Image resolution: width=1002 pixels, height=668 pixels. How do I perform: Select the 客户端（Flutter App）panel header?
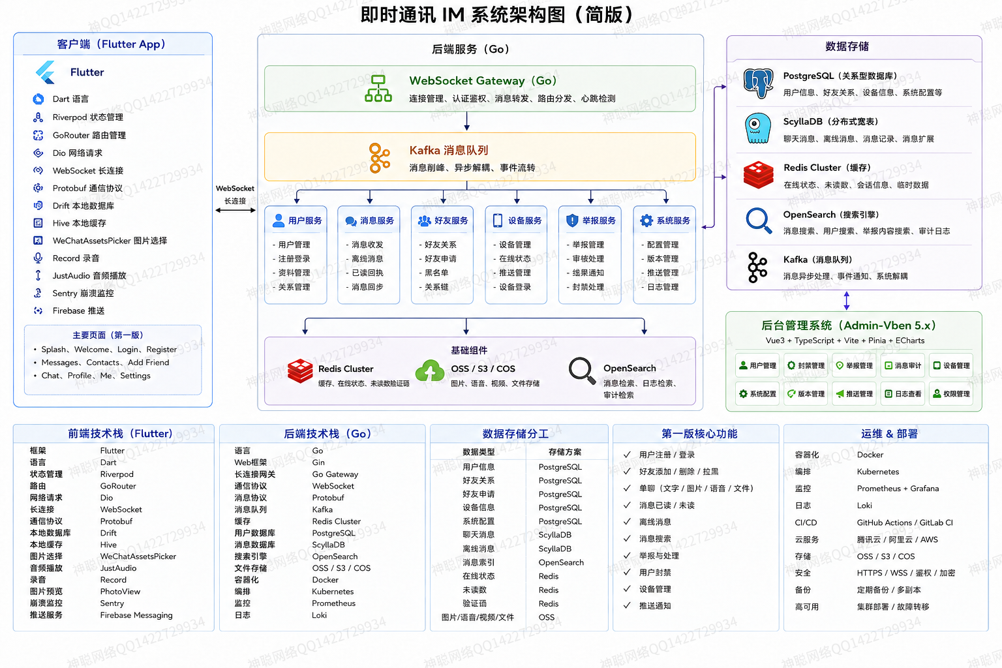[x=113, y=44]
